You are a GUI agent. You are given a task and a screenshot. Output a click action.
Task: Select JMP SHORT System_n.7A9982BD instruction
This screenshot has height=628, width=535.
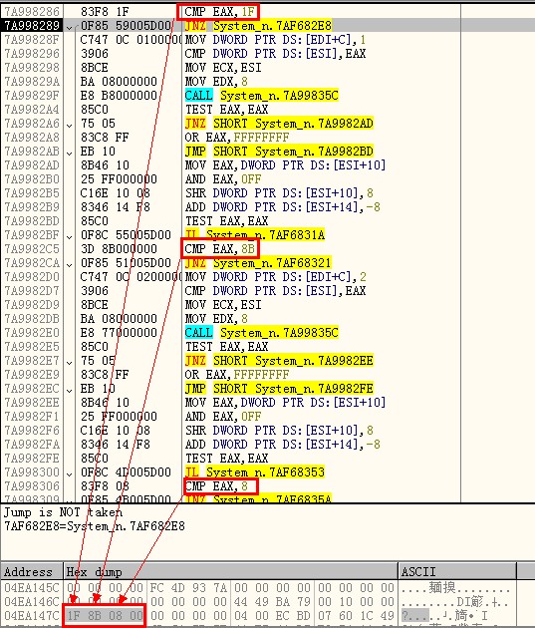(279, 152)
